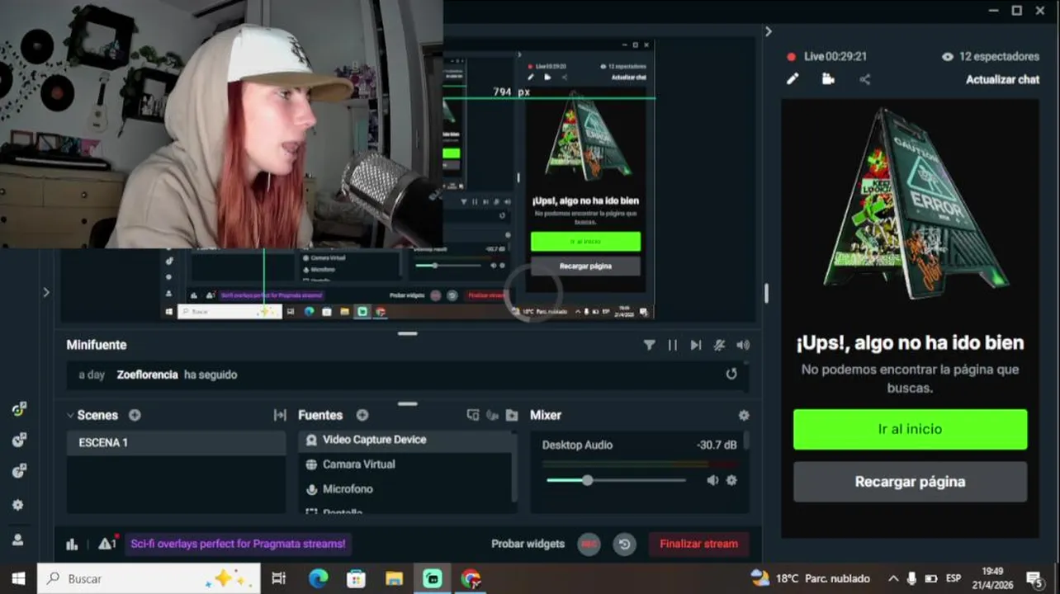Mute Desktop Audio speaker icon
This screenshot has width=1060, height=594.
[x=712, y=480]
